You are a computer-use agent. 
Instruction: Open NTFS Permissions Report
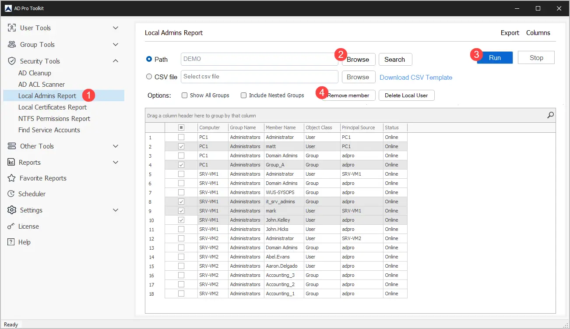pyautogui.click(x=54, y=118)
